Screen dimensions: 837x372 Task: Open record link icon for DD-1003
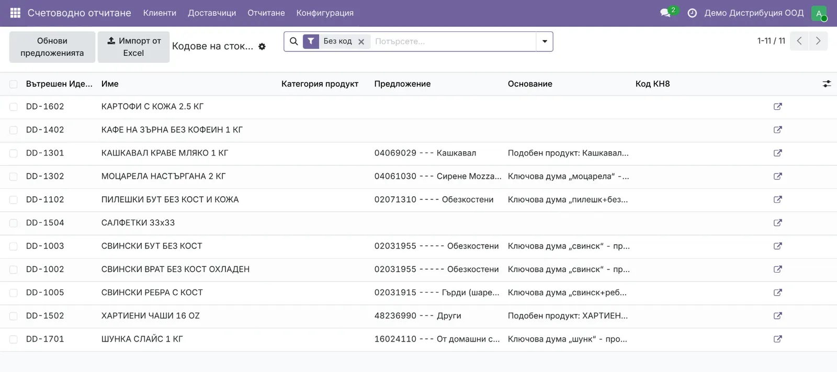(777, 246)
